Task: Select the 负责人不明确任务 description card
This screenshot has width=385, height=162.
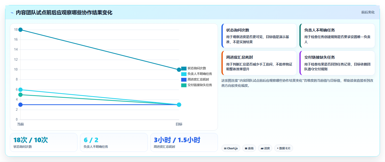Action: click(337, 36)
